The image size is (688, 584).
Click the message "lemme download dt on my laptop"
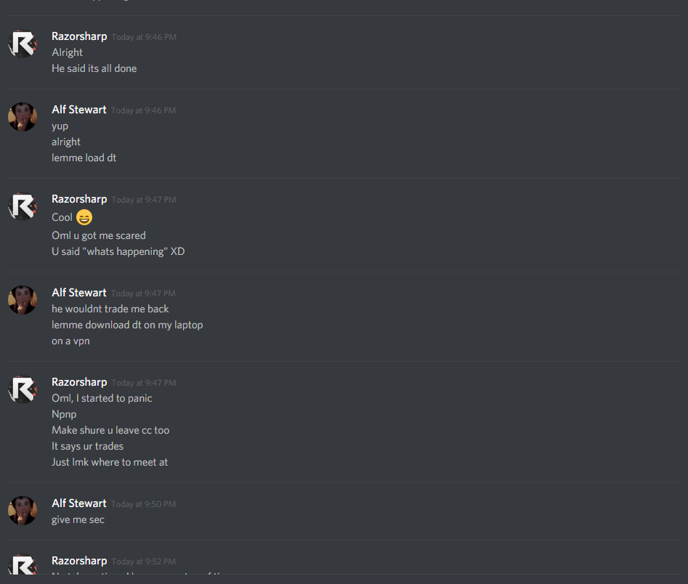pos(127,325)
